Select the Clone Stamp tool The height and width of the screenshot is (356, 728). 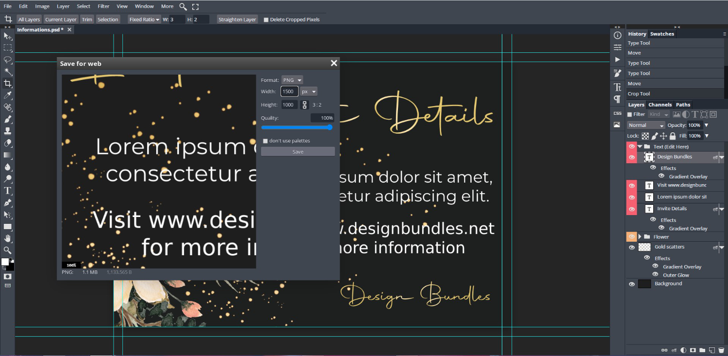(8, 131)
